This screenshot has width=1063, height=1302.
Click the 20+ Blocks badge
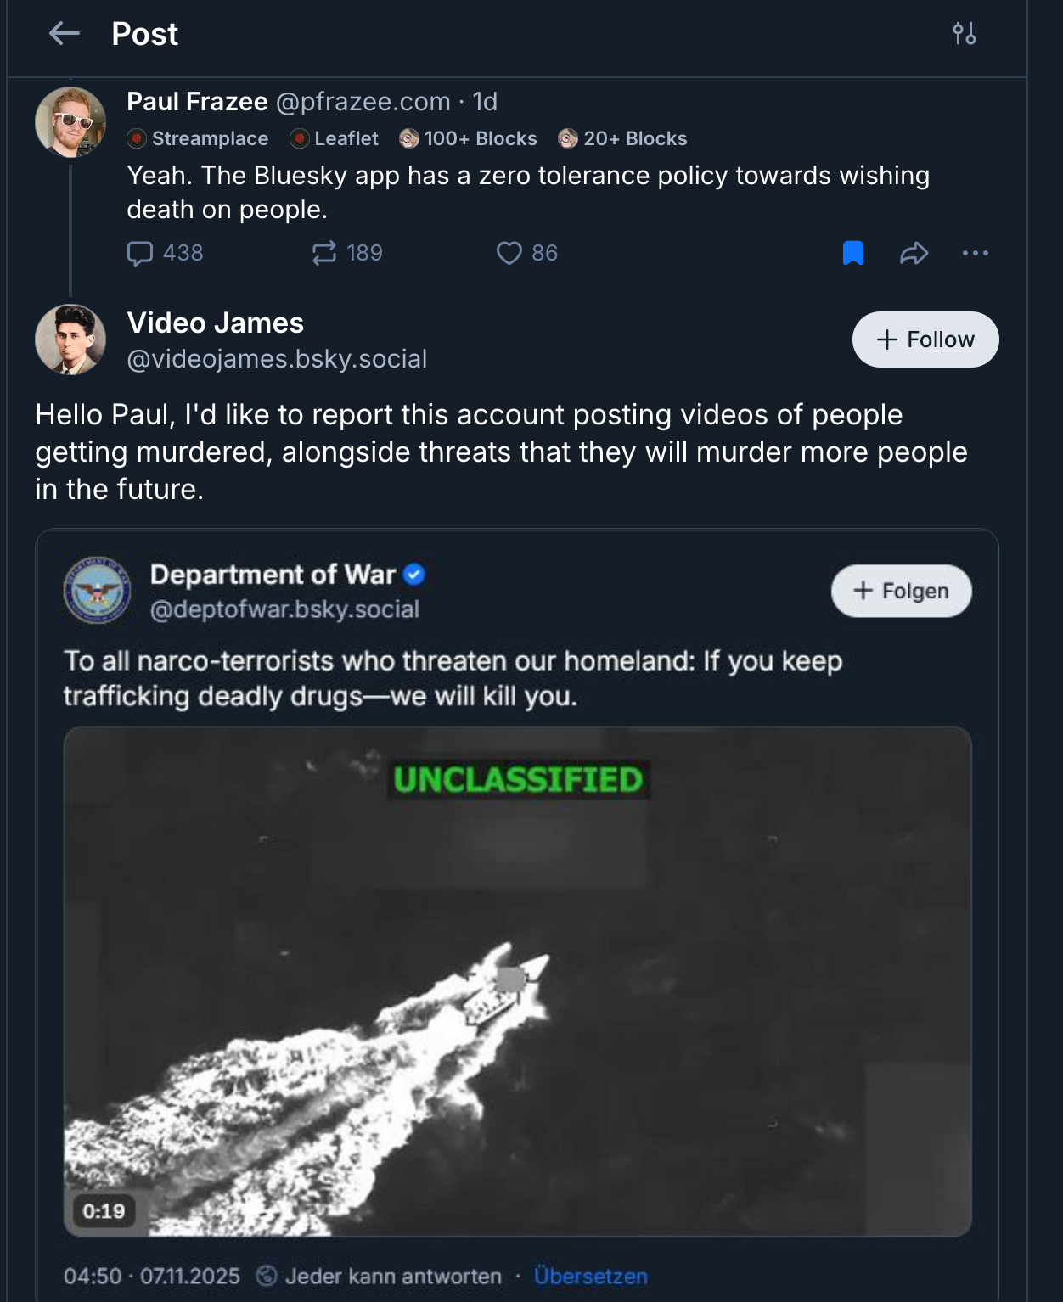623,138
